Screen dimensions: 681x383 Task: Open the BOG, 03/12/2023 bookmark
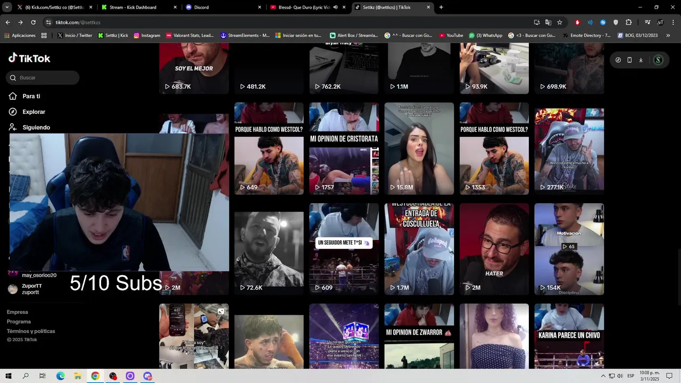637,36
